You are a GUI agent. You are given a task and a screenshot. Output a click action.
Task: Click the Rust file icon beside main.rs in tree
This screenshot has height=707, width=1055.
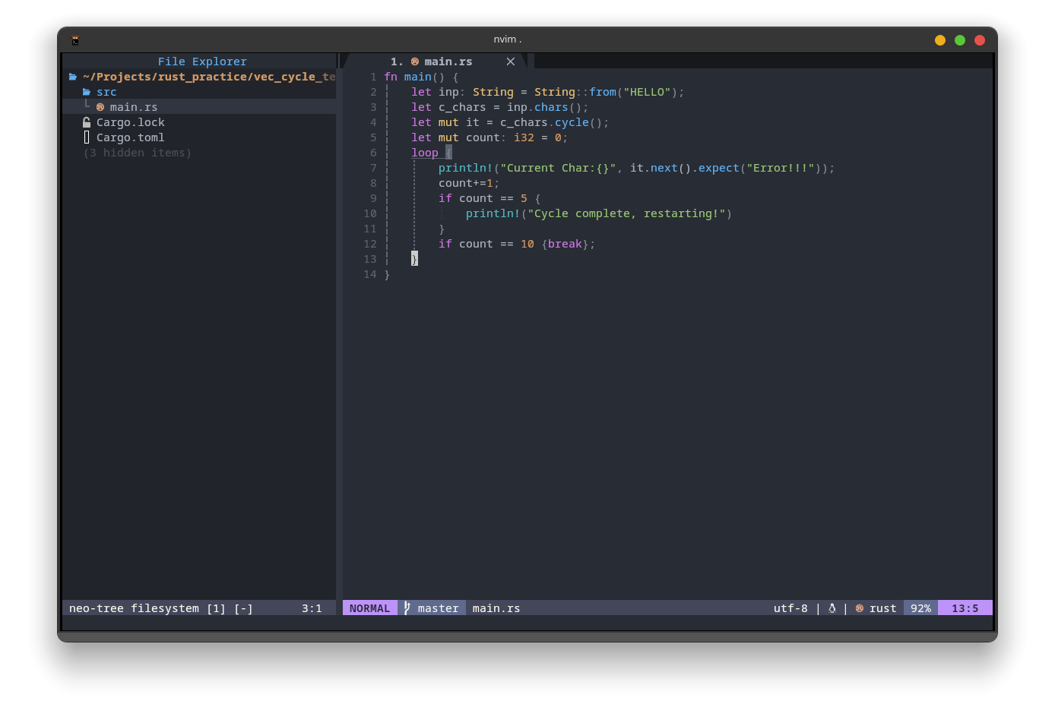click(x=100, y=107)
